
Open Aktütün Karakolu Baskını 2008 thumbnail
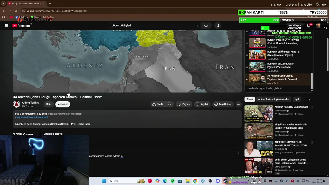point(259,113)
